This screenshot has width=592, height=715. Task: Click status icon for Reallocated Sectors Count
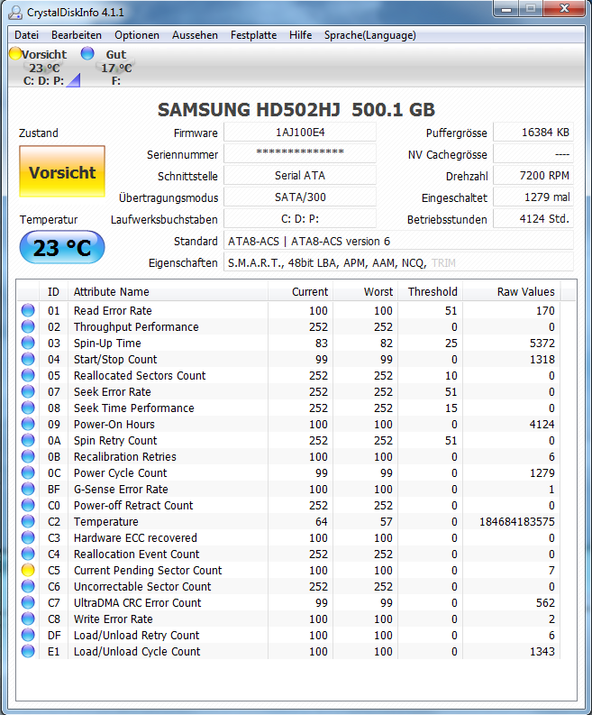click(28, 375)
